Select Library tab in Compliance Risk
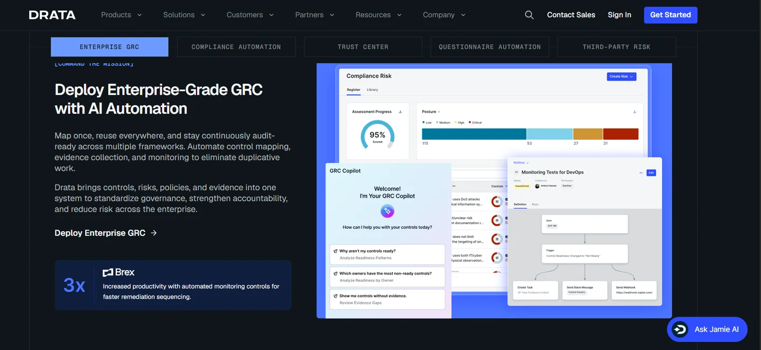761x350 pixels. (373, 90)
